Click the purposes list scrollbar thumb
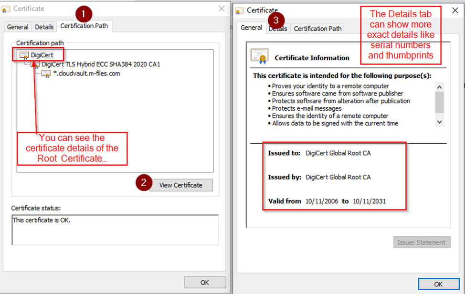 click(x=440, y=102)
